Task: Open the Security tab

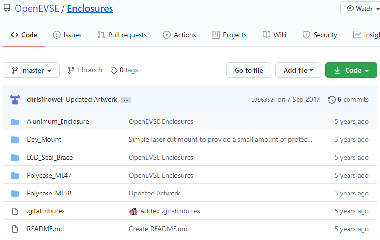Action: pyautogui.click(x=320, y=35)
